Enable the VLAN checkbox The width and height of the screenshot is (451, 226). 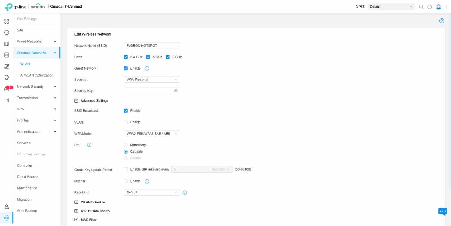(126, 122)
